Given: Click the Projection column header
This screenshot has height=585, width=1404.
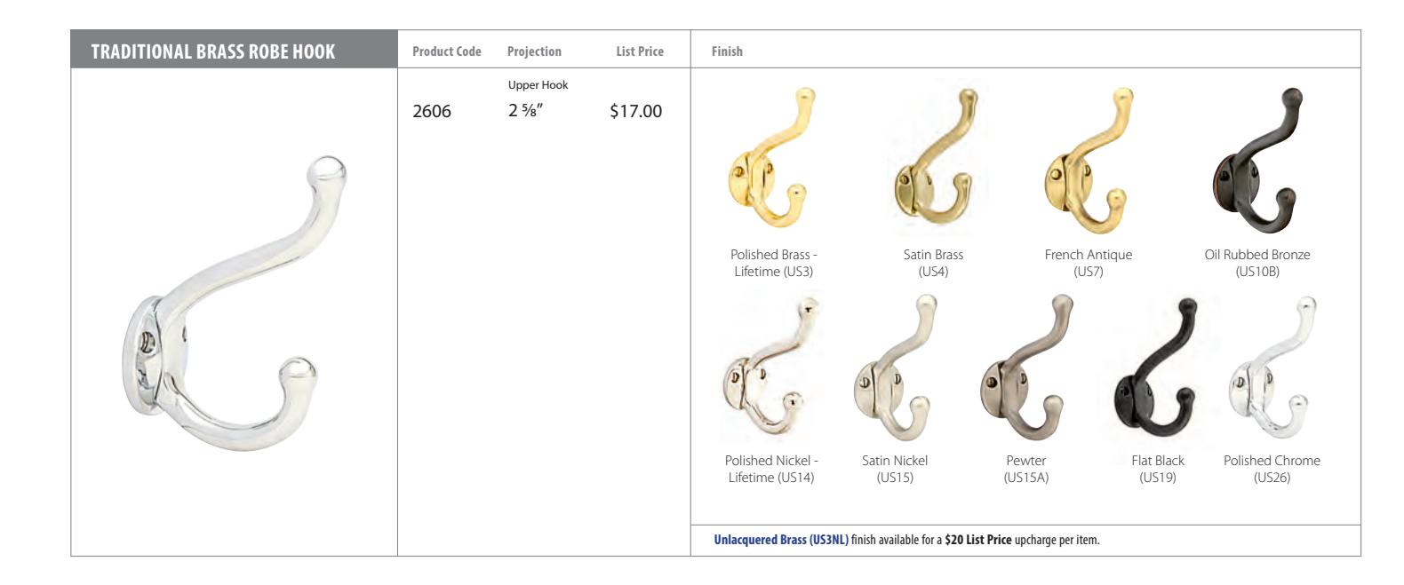Looking at the screenshot, I should pyautogui.click(x=534, y=51).
